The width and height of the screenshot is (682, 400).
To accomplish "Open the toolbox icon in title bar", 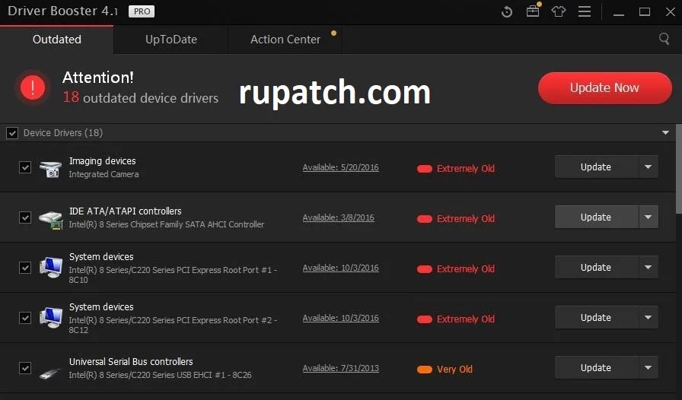I will coord(533,11).
